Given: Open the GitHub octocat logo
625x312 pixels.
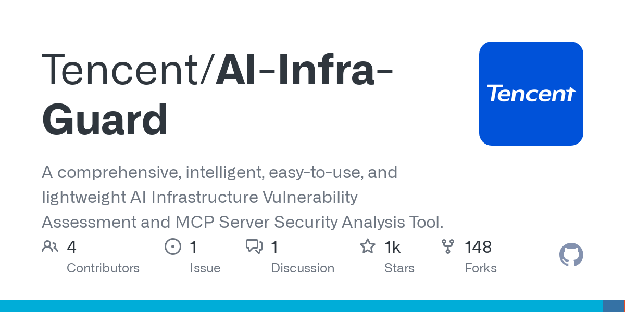Looking at the screenshot, I should 571,255.
